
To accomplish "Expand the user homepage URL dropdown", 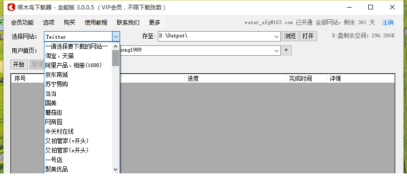I will [277, 51].
